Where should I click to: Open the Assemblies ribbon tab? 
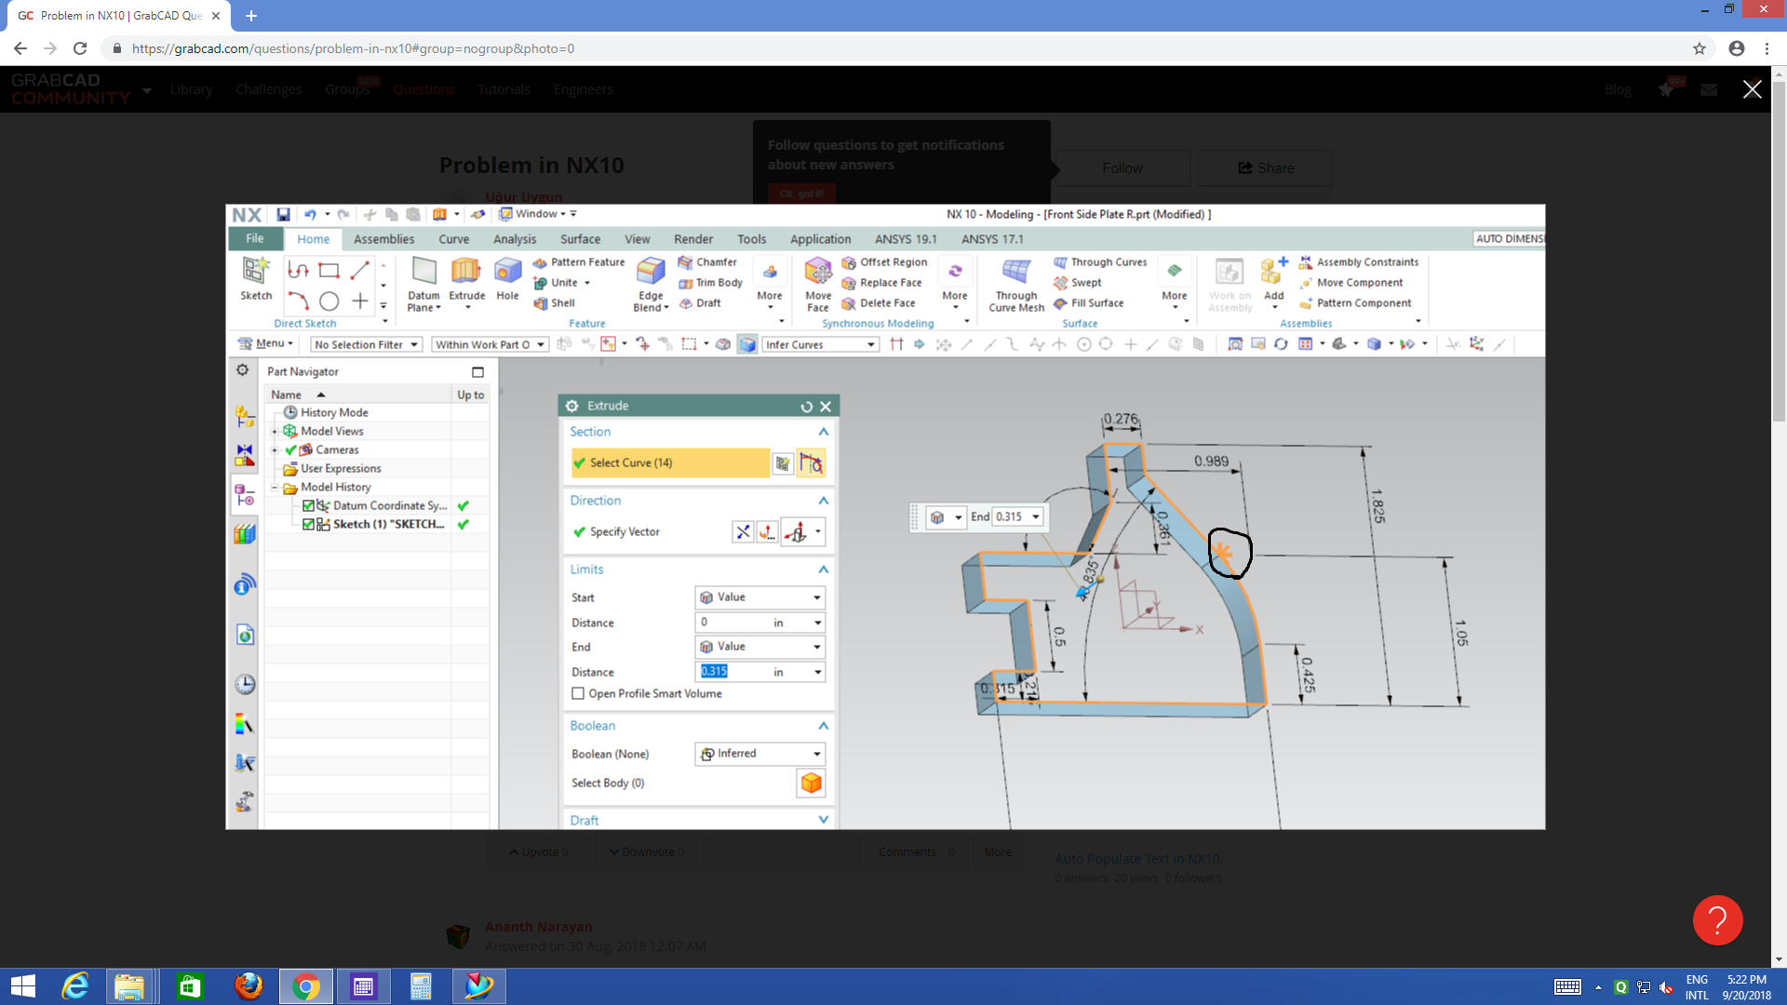click(x=383, y=239)
